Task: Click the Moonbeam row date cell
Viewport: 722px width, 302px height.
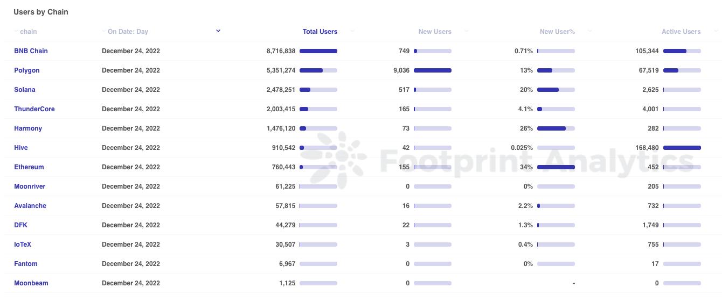Action: point(131,283)
